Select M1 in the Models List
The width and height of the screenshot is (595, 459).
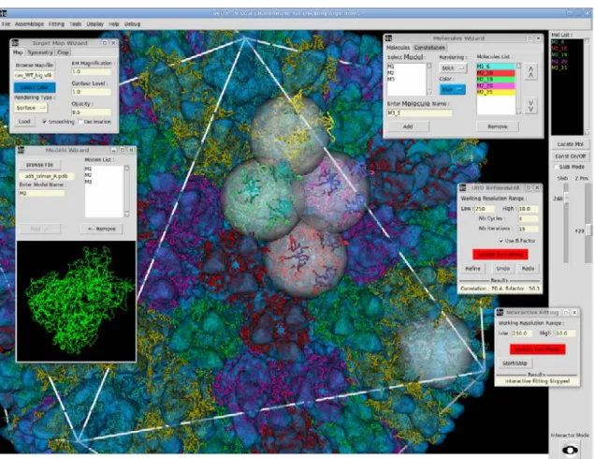pyautogui.click(x=88, y=170)
